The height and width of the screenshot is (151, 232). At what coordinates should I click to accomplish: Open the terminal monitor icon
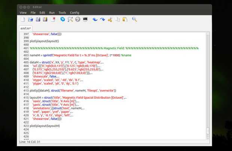(85, 19)
